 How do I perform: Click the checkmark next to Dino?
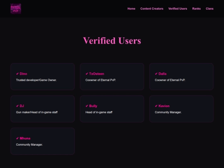17,74
